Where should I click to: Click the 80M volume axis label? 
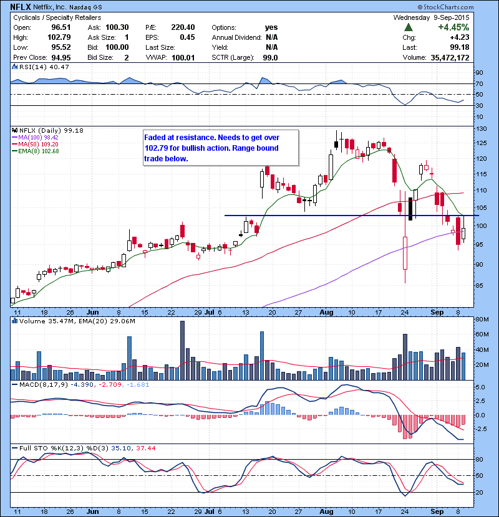pyautogui.click(x=482, y=319)
